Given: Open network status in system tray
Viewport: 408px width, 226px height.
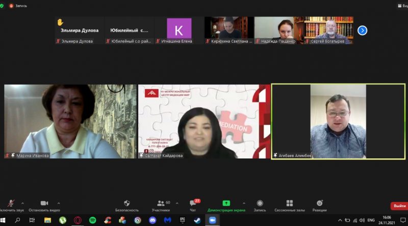Looking at the screenshot, I should pos(355,220).
